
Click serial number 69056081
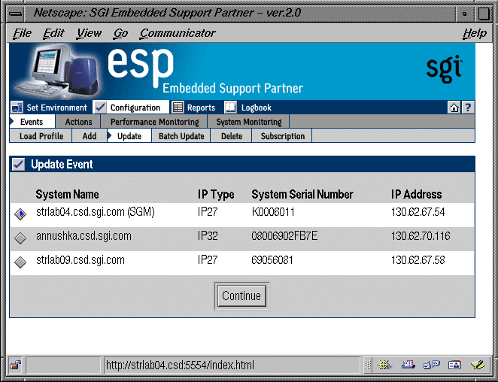click(x=272, y=260)
